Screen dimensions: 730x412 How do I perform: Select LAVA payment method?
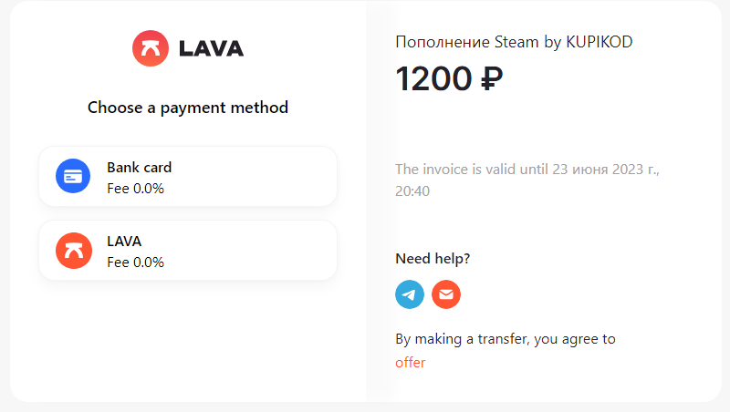188,250
